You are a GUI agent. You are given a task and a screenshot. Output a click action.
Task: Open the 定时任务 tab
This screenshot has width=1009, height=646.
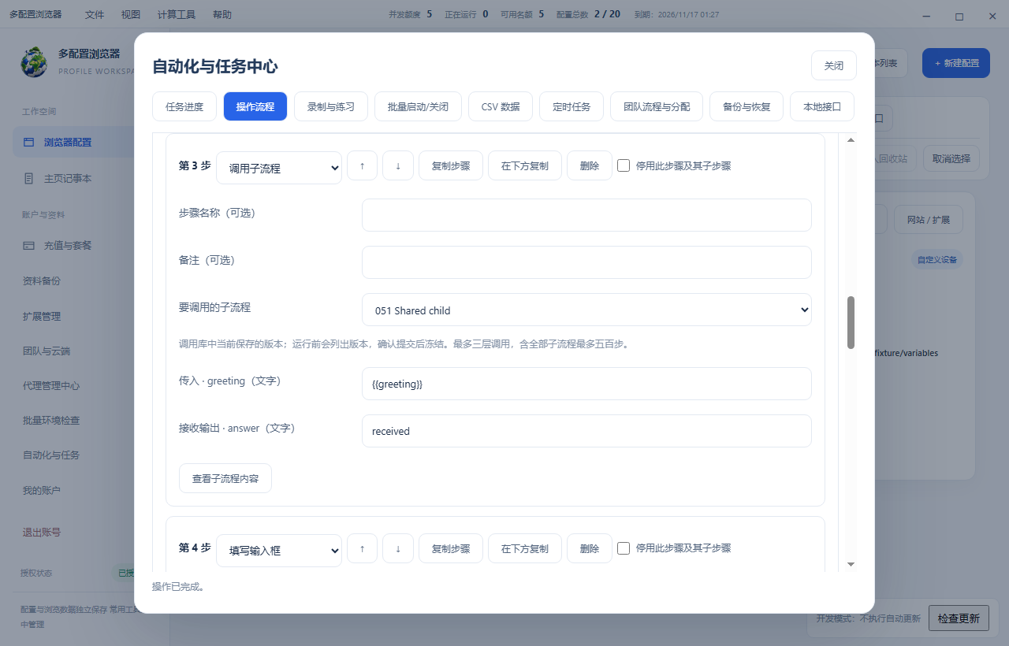pos(572,106)
